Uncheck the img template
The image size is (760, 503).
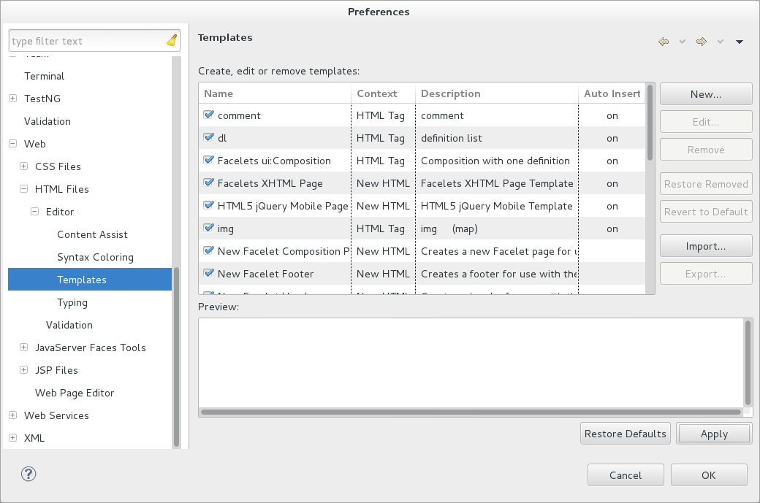click(x=208, y=229)
